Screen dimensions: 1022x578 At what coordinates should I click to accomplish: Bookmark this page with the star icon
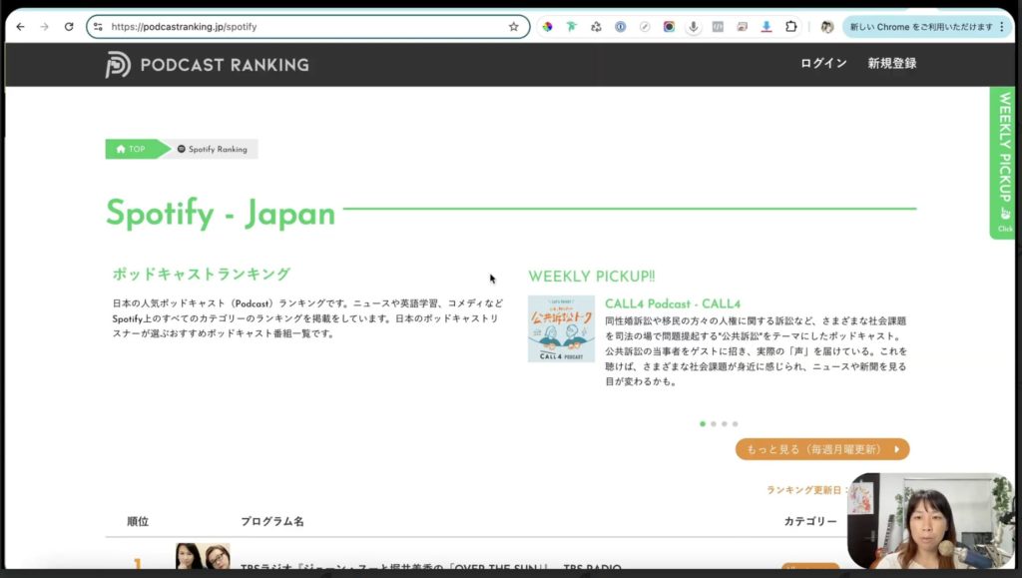click(x=513, y=27)
